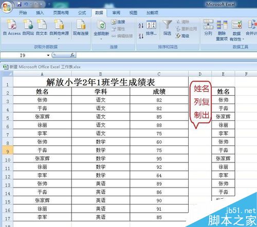Click 姓名 header in column E

coord(223,92)
